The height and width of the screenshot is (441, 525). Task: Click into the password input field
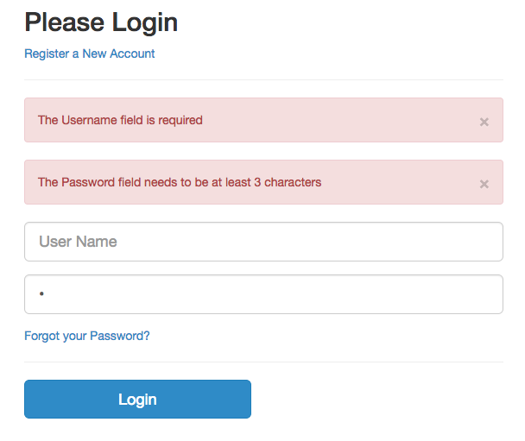263,294
